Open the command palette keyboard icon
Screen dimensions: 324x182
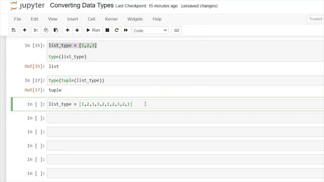click(x=177, y=30)
